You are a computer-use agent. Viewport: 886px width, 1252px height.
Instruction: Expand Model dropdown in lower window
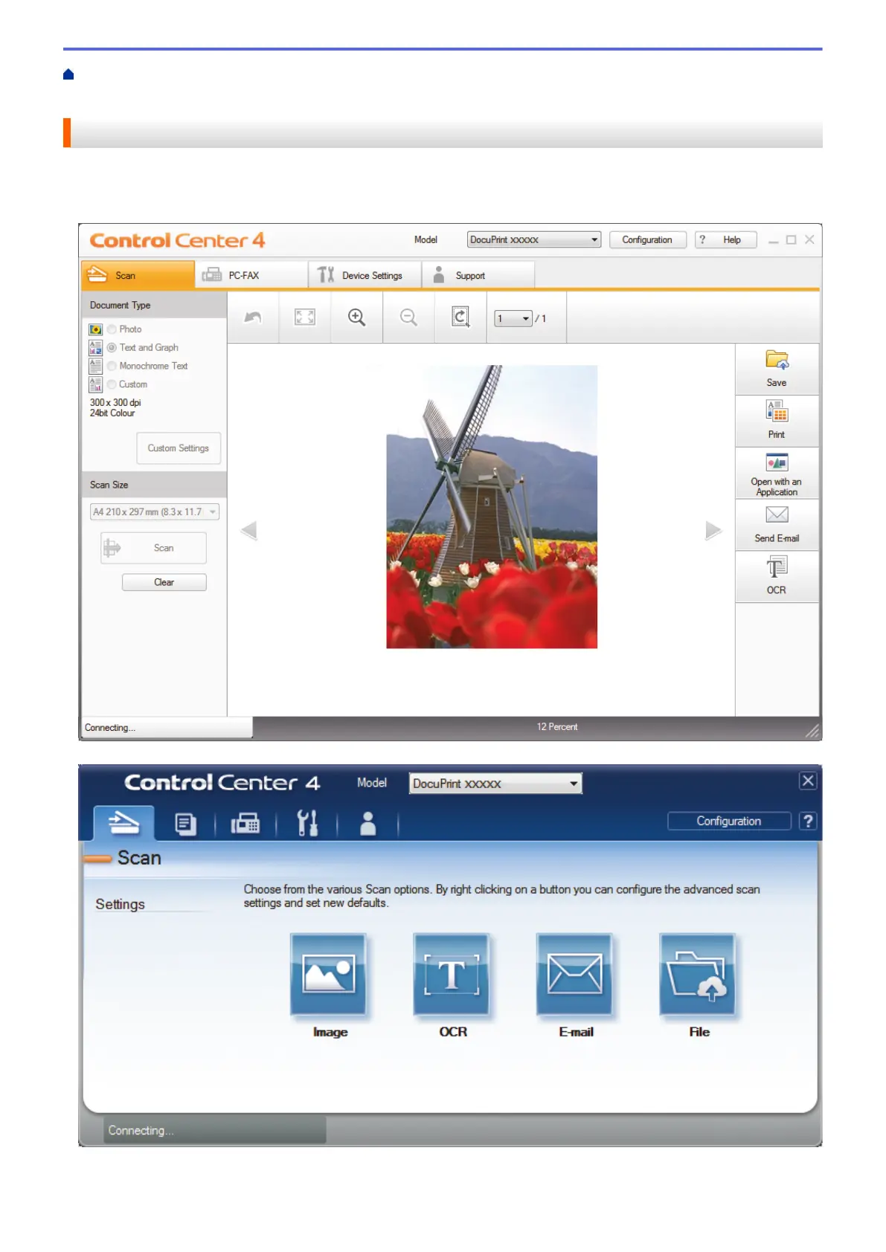tap(495, 784)
